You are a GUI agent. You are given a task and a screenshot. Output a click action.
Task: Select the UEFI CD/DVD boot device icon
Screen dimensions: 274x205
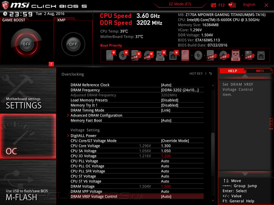pyautogui.click(x=123, y=55)
